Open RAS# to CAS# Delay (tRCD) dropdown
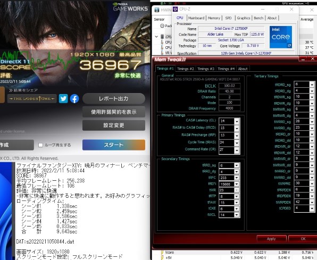317x260 pixels. [x=237, y=128]
